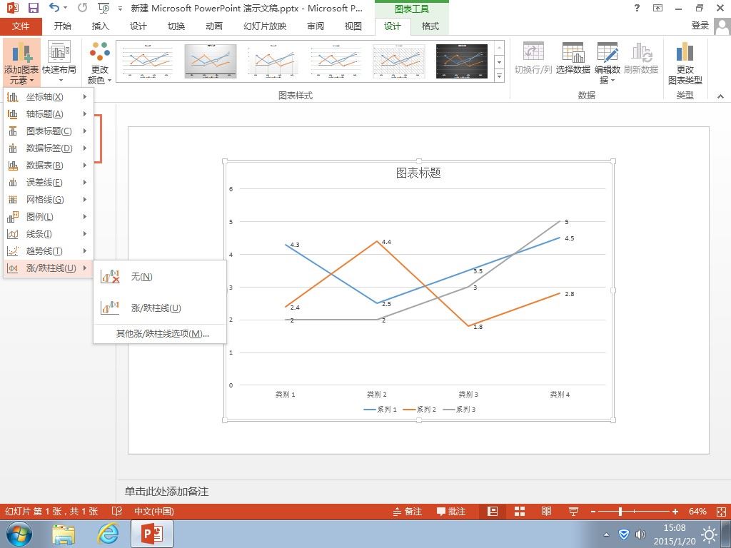Open the Customize Quick Access Toolbar dropdown
Image resolution: width=731 pixels, height=548 pixels.
(x=120, y=9)
